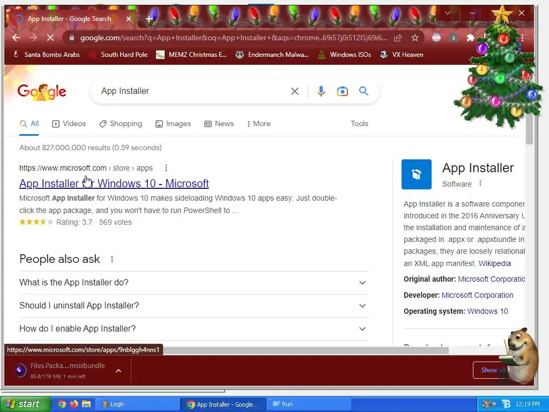This screenshot has height=412, width=549.
Task: Switch to Images results tab
Action: point(173,124)
